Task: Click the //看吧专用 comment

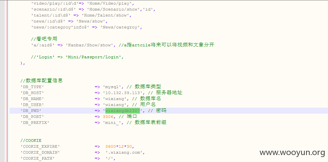Action: (44, 39)
